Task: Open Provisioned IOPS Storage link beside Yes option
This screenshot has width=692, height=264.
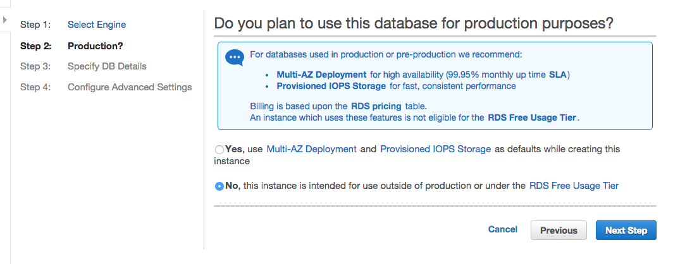Action: pos(436,149)
